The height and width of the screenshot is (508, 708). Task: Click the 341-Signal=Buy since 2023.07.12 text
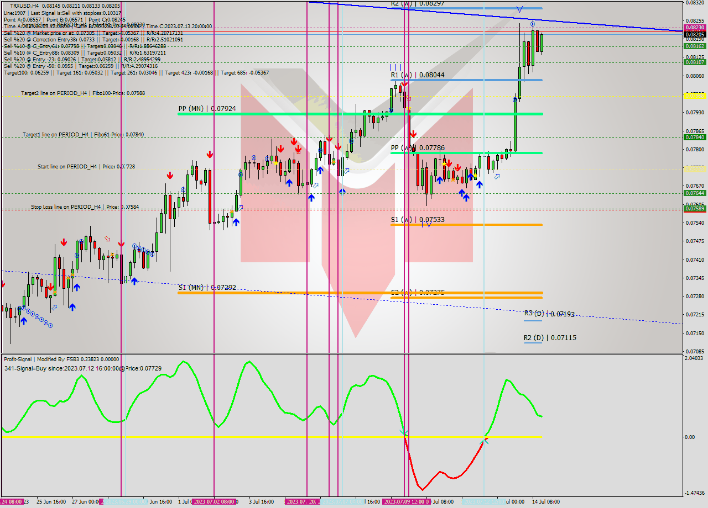tap(82, 368)
